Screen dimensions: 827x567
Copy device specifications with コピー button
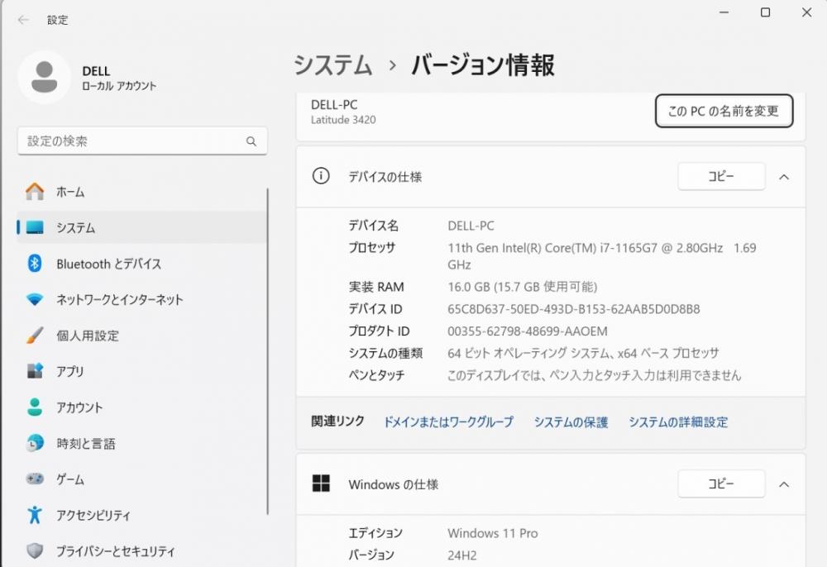click(721, 176)
